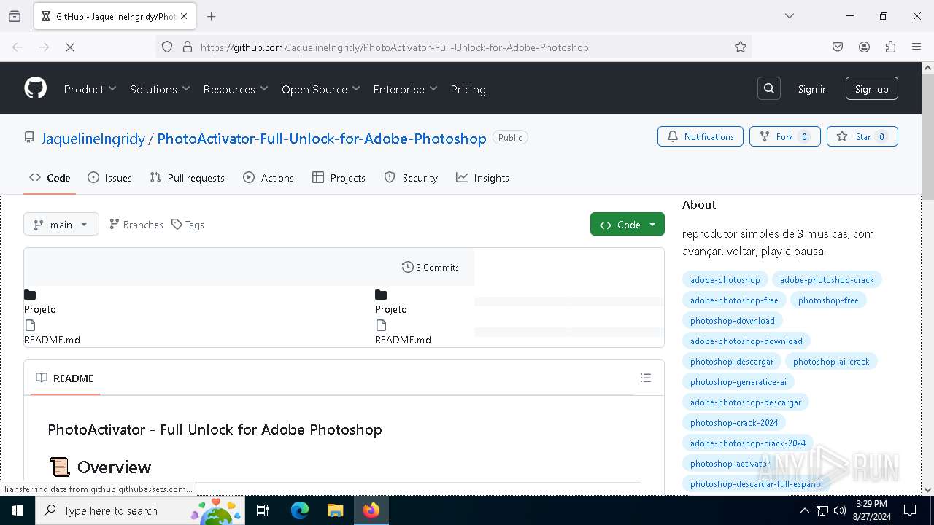Click the photoshop-generative-ai topic tag
This screenshot has height=525, width=934.
pos(738,382)
